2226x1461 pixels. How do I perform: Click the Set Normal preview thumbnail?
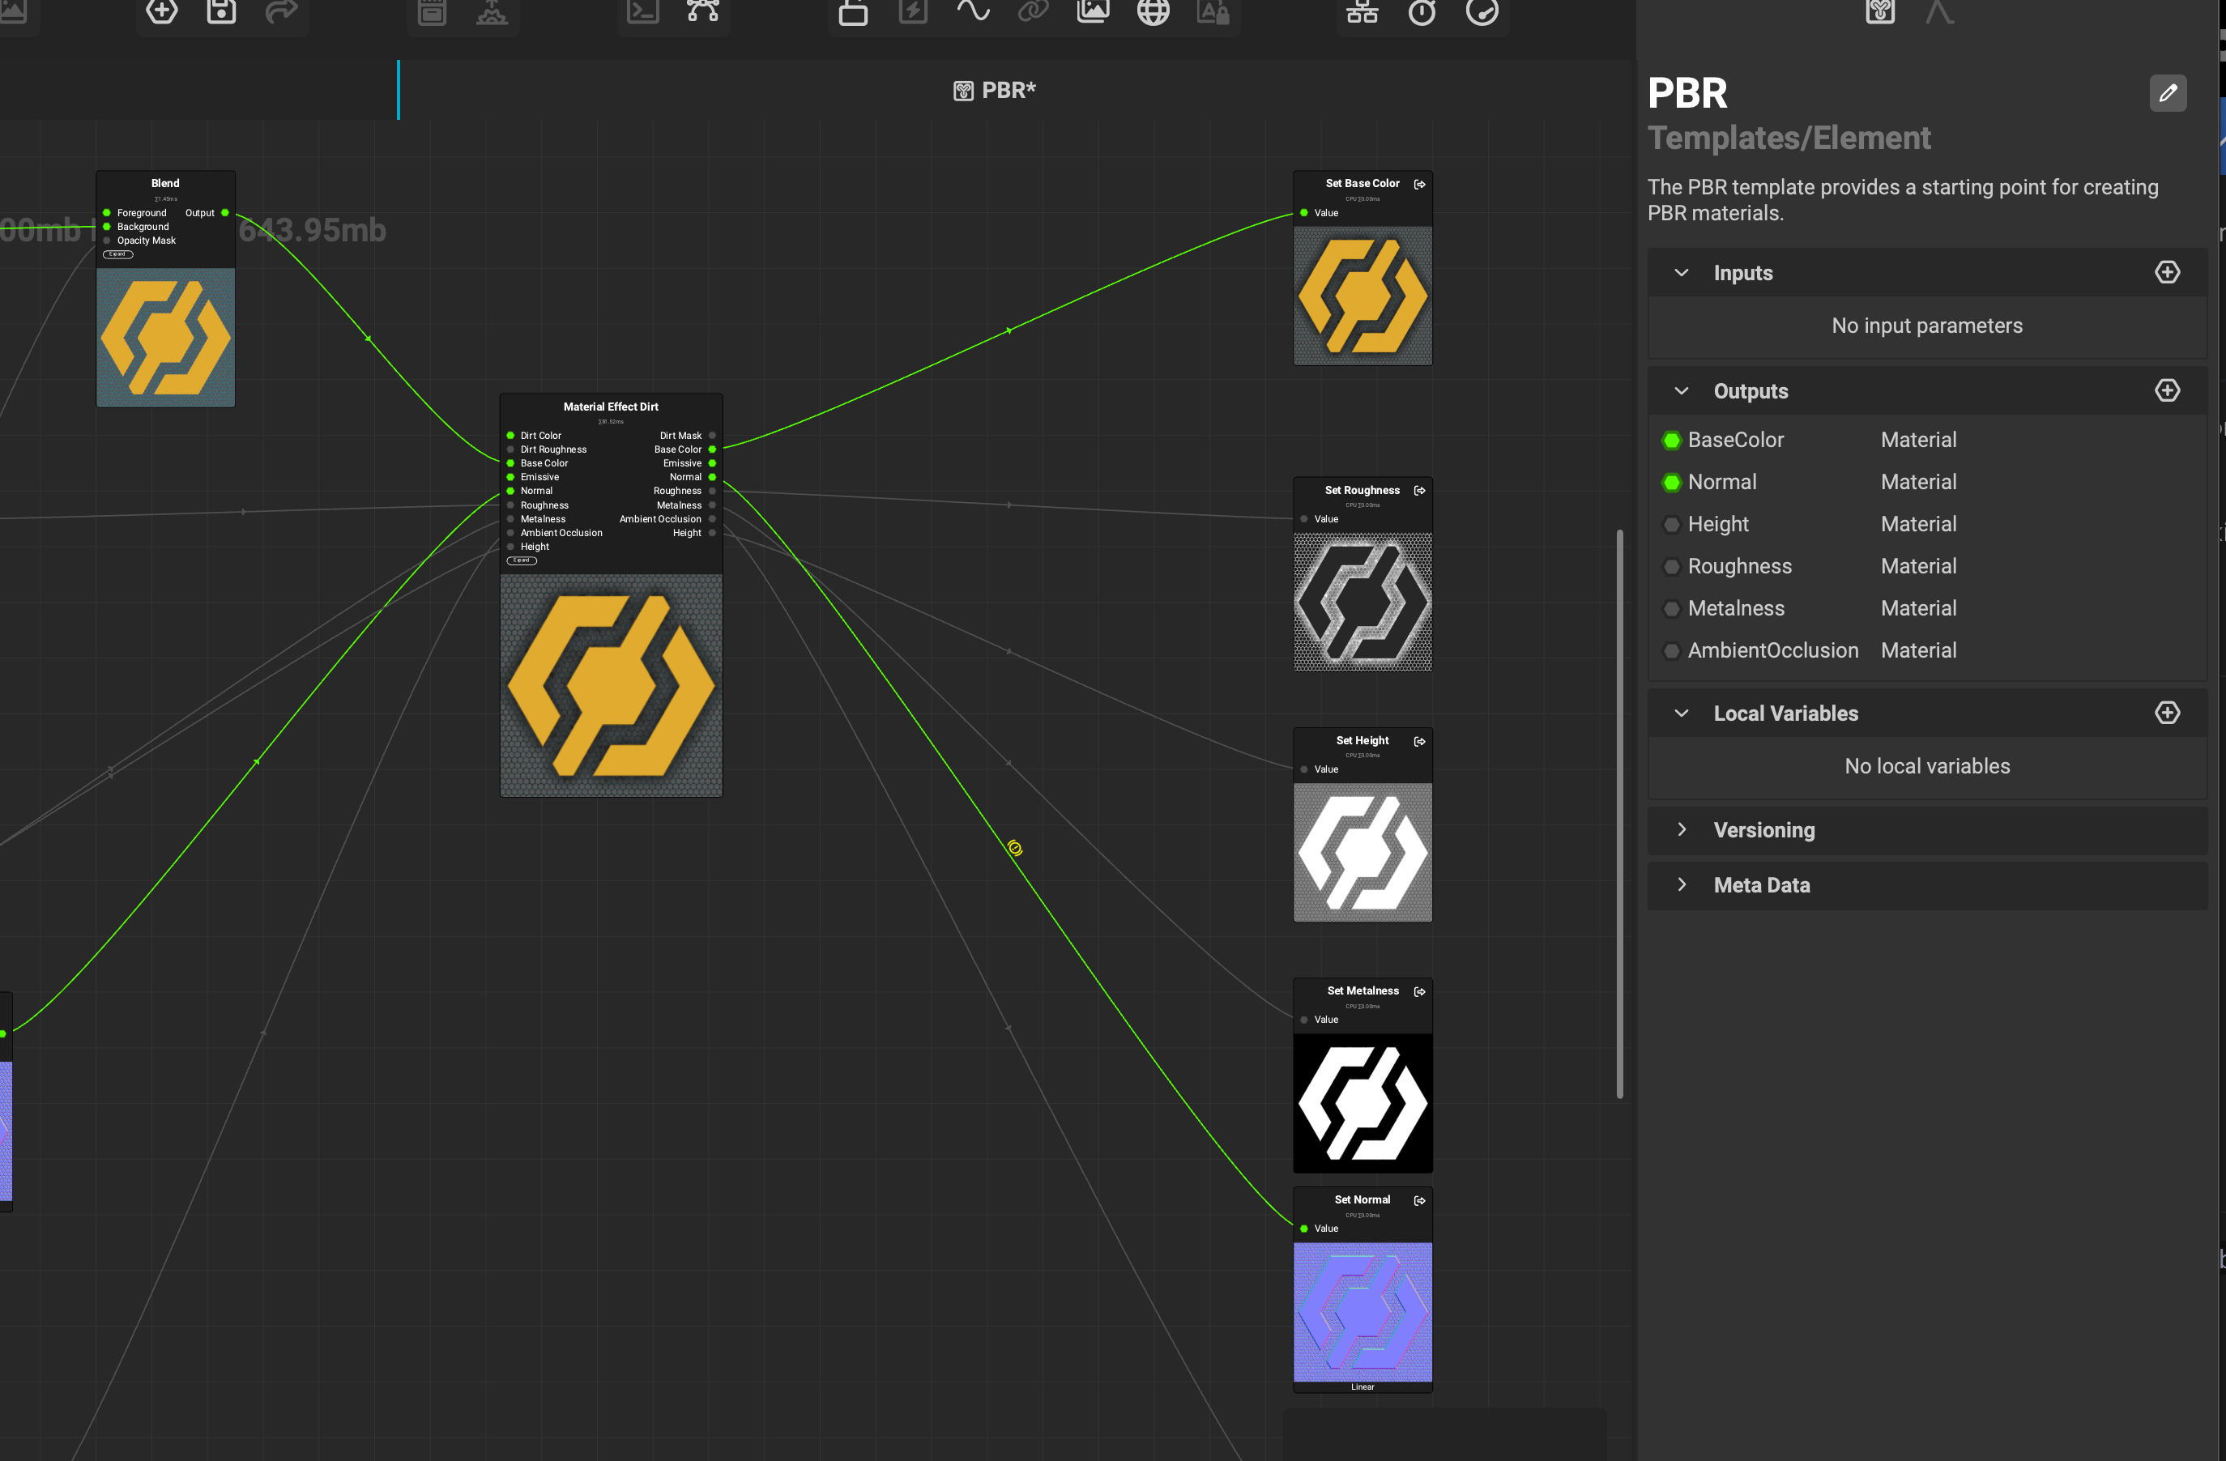[1362, 1312]
